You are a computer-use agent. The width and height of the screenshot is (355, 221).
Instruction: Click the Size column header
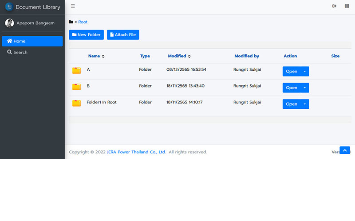pos(335,56)
